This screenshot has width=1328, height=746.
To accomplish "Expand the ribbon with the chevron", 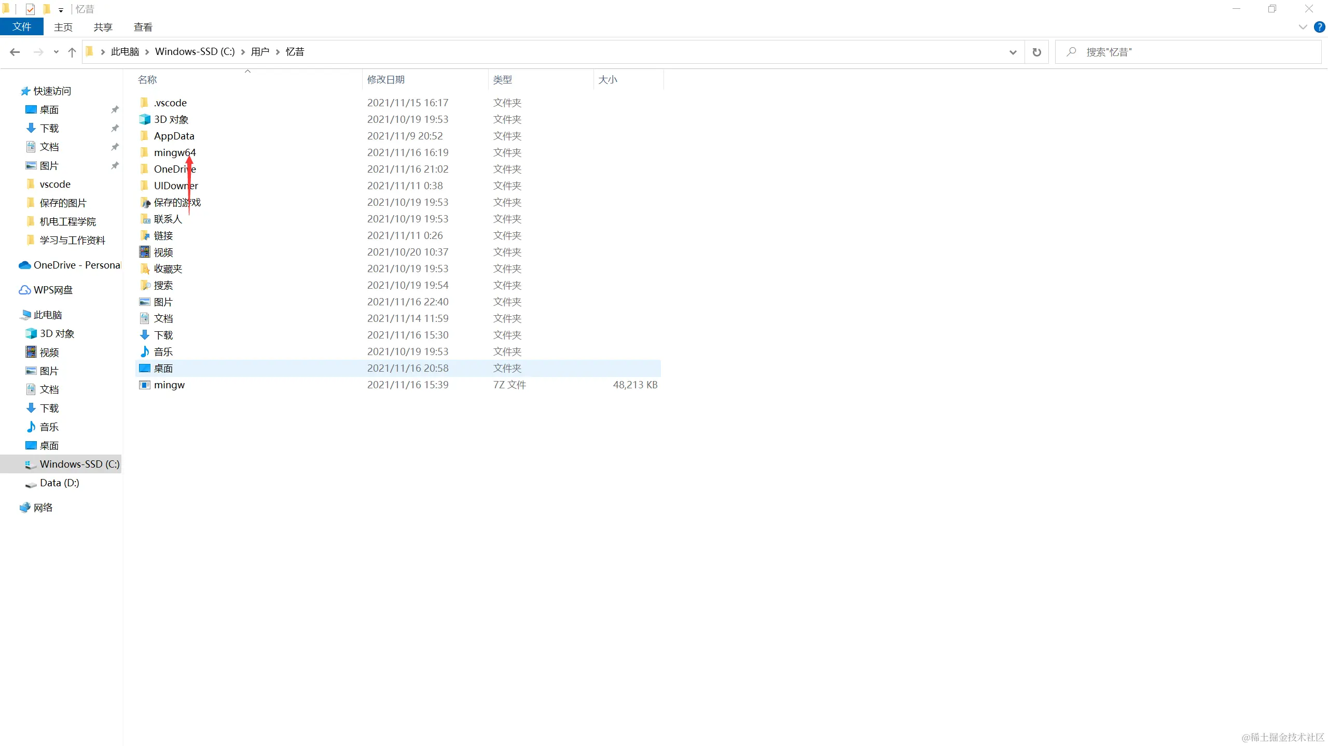I will coord(1303,27).
